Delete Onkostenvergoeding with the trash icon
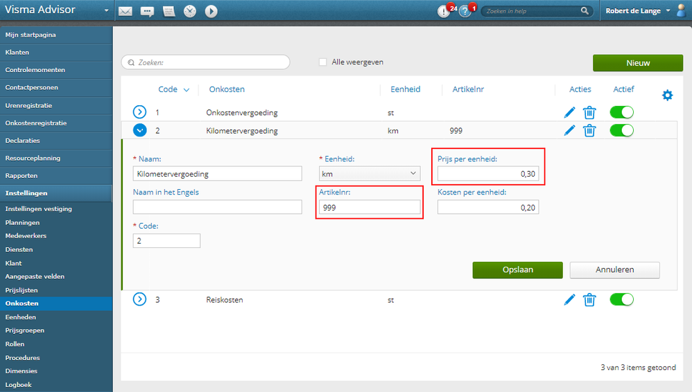This screenshot has height=392, width=692. [x=589, y=112]
